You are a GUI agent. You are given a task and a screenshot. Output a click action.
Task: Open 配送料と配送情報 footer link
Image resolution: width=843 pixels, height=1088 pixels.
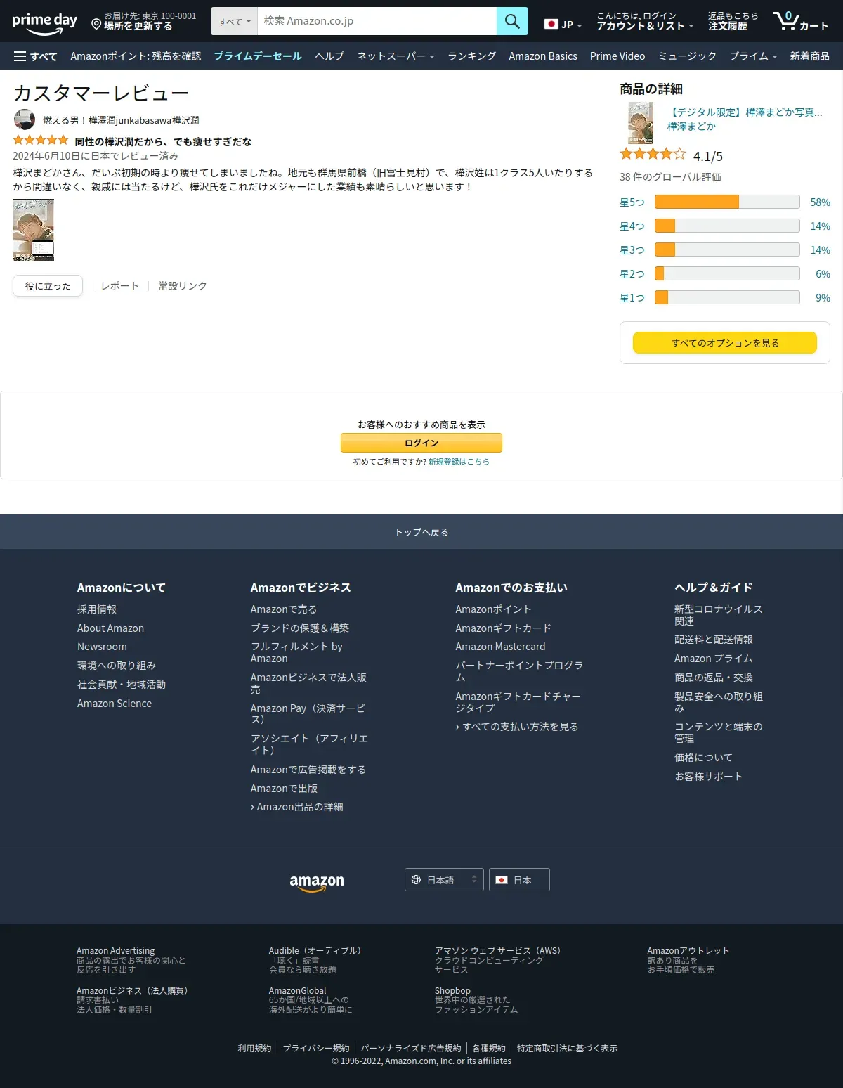(714, 640)
